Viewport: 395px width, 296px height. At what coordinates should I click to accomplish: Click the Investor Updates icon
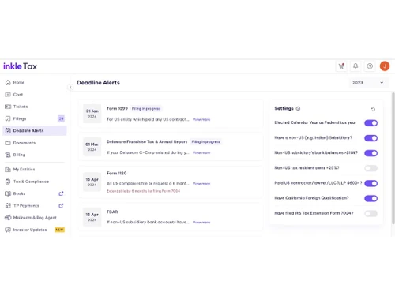[x=8, y=230]
